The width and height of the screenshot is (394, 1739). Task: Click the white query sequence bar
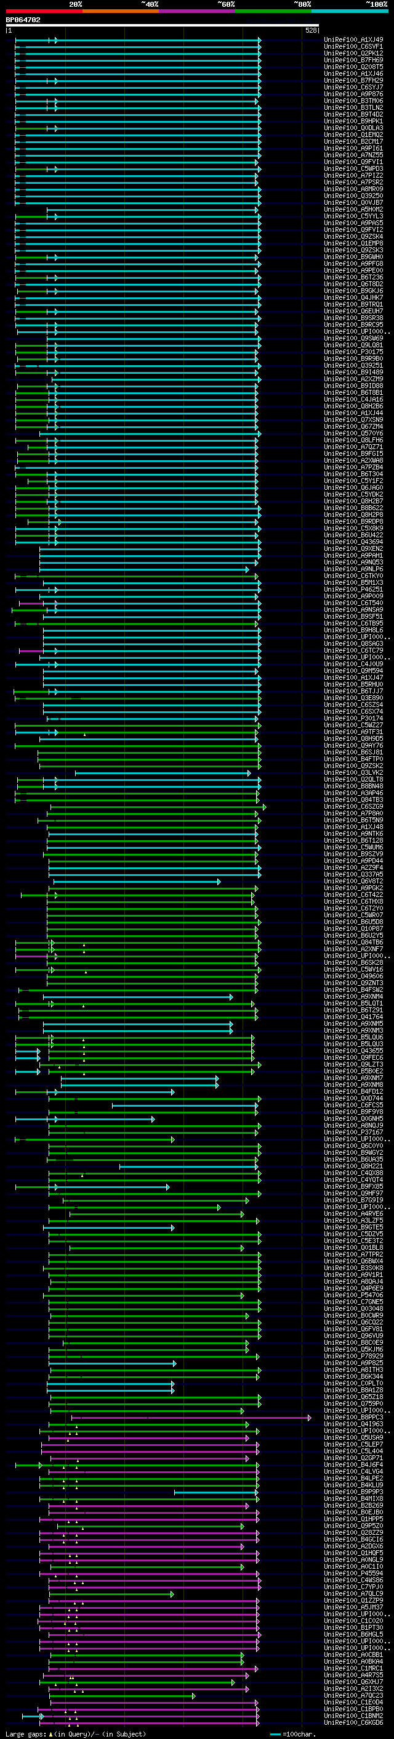163,25
